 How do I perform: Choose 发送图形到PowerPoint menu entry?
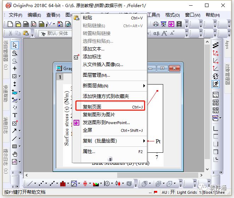(109, 123)
